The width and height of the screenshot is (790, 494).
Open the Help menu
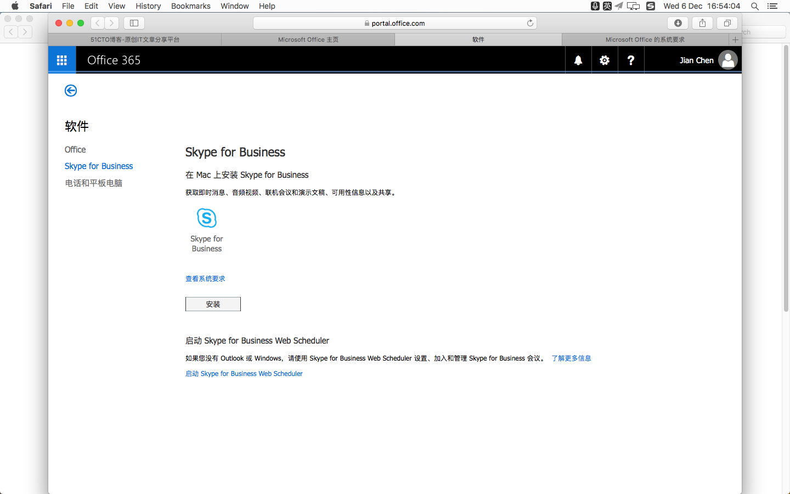[x=267, y=6]
